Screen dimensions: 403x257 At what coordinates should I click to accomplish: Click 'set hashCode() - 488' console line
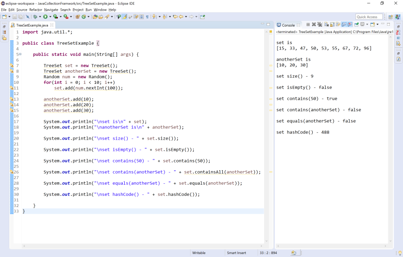tap(303, 132)
